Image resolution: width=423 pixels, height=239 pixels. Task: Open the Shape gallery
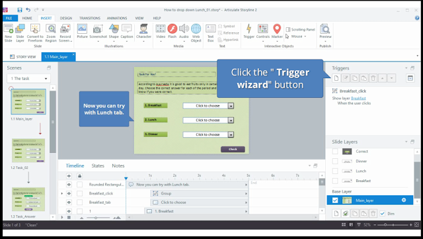[x=114, y=33]
